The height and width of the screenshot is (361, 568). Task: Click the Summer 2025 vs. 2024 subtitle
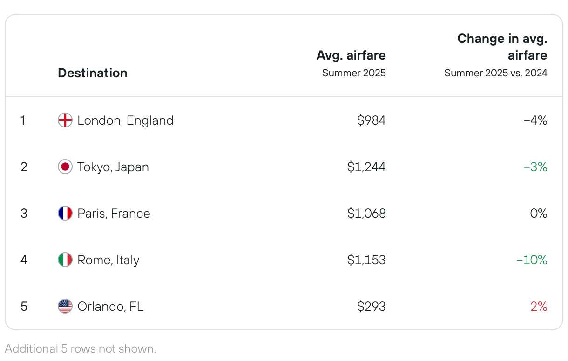496,73
